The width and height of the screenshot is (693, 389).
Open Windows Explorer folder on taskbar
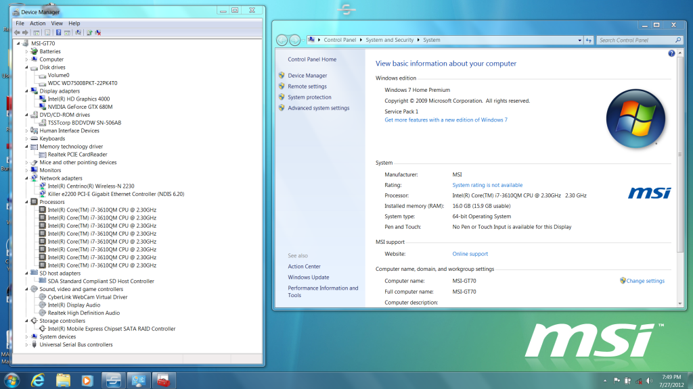[x=63, y=380]
